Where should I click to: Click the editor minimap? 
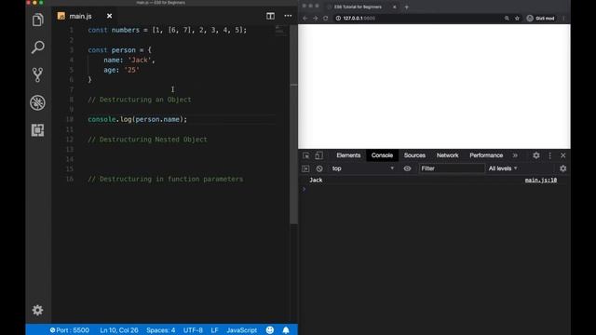[280, 31]
